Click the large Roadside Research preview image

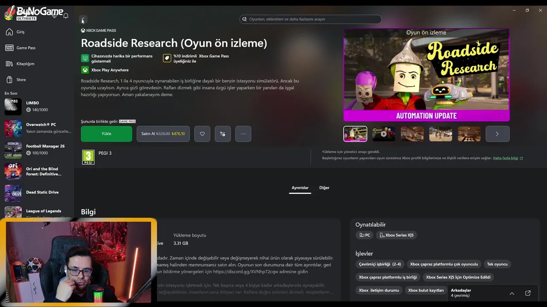pyautogui.click(x=426, y=75)
